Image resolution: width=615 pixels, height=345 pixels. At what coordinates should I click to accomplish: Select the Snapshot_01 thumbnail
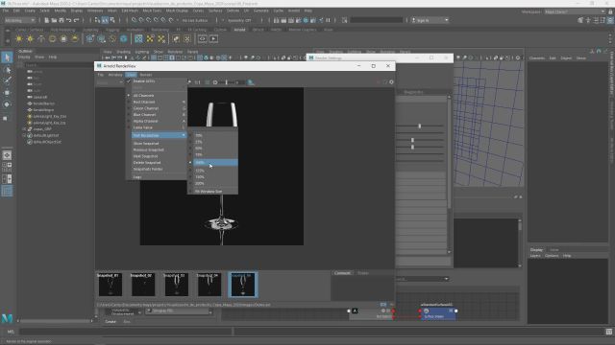[x=111, y=285]
